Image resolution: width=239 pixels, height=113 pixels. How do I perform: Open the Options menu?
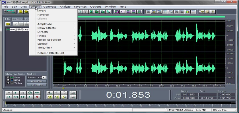(x=96, y=7)
